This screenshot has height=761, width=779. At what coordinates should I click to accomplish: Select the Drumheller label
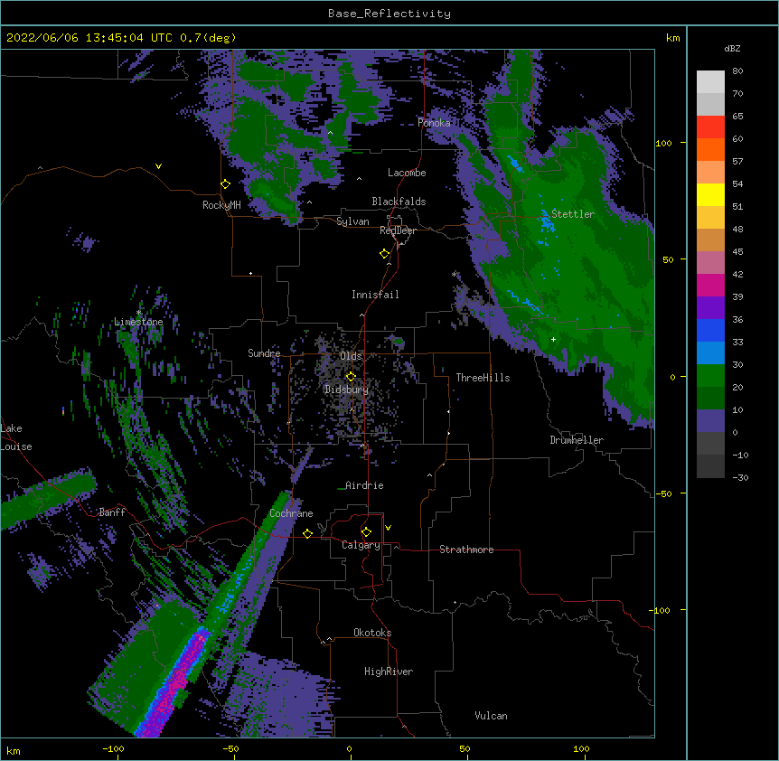[x=577, y=440]
